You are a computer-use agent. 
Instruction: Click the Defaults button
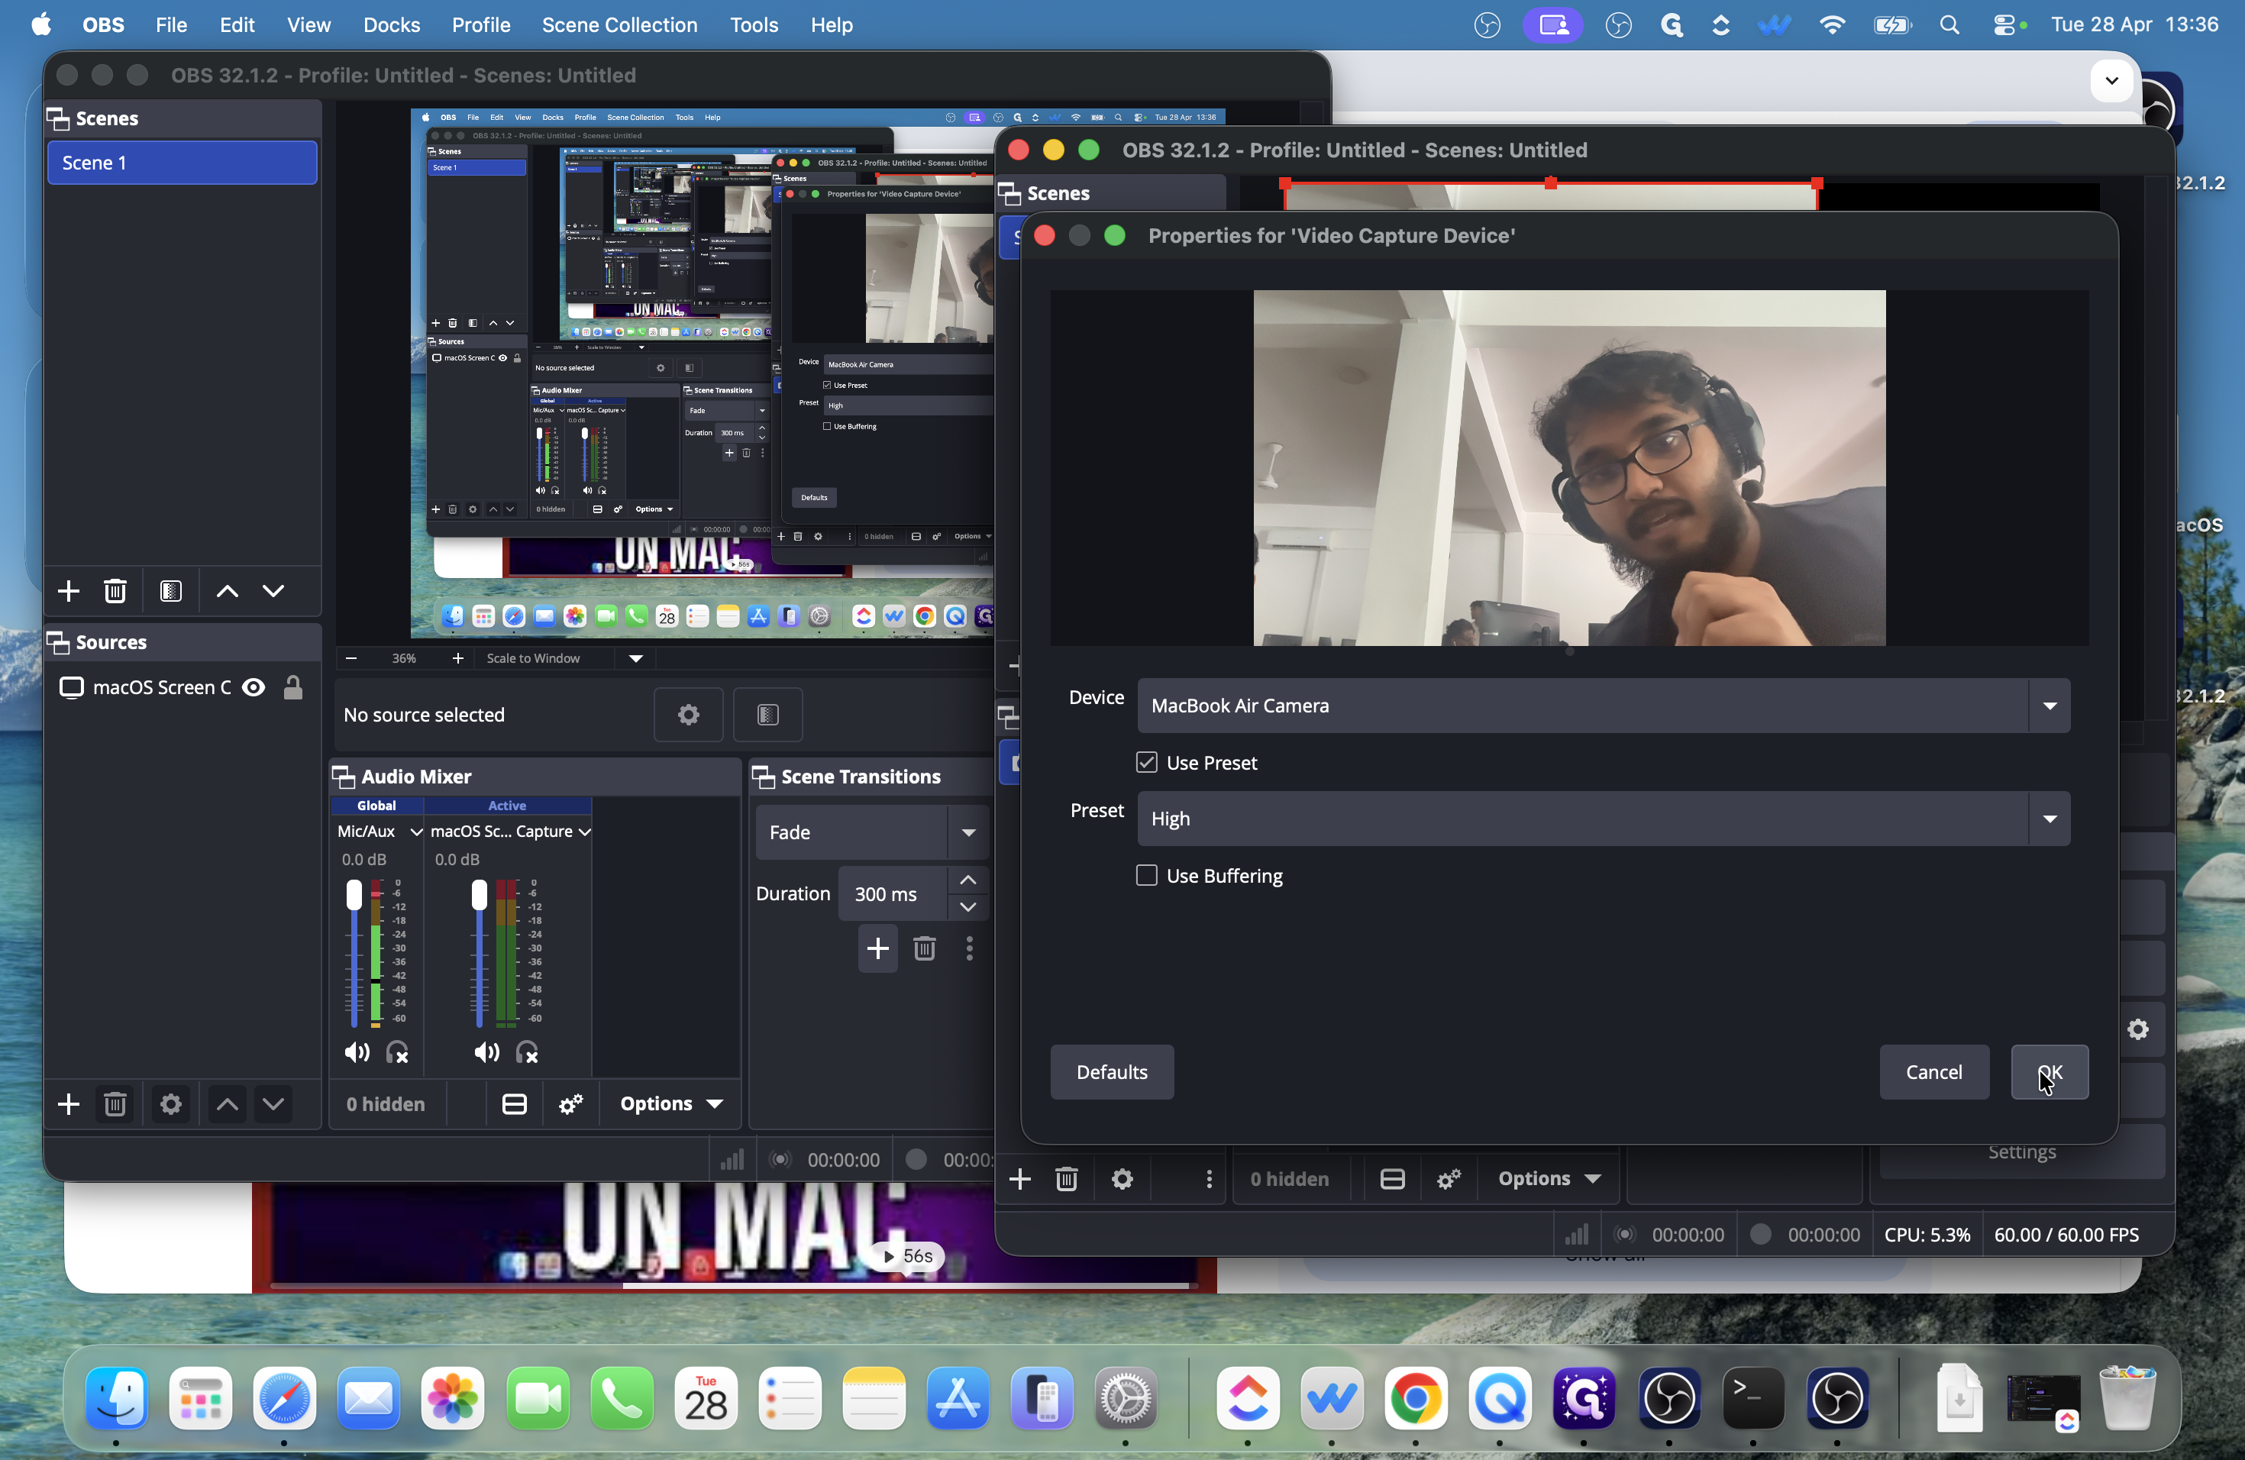(x=1112, y=1071)
